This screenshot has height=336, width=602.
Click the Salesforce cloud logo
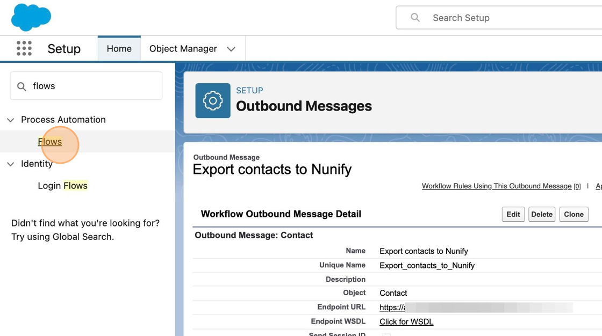coord(31,17)
